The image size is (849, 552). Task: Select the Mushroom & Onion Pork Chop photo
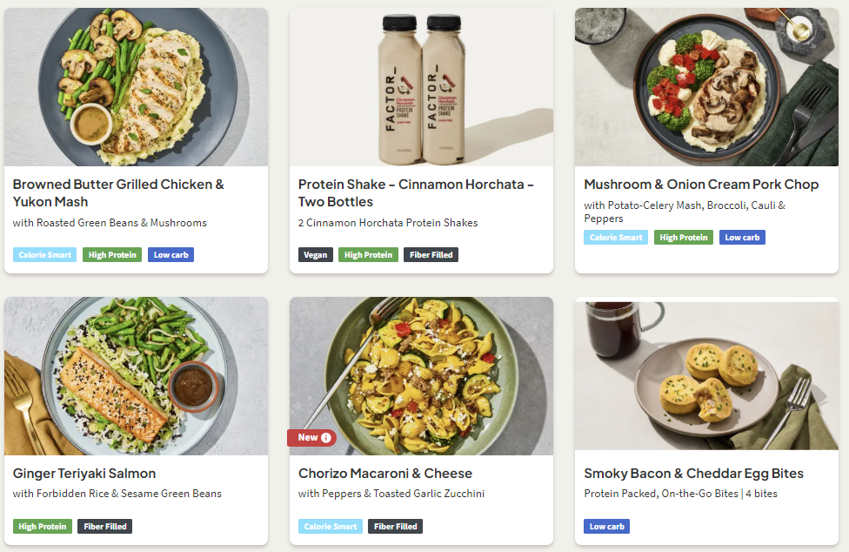click(x=706, y=87)
